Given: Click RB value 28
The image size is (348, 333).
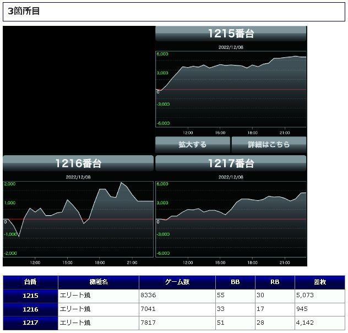Looking at the screenshot, I should (x=260, y=323).
